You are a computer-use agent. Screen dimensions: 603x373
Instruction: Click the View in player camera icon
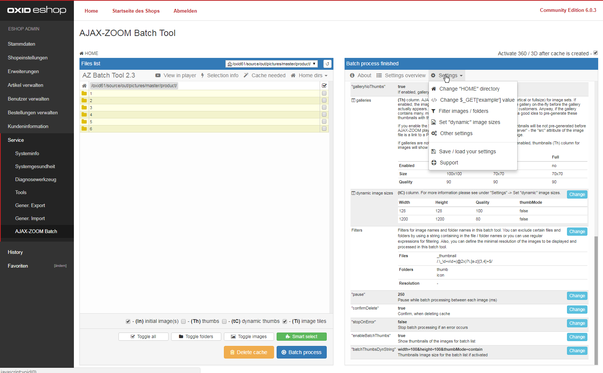coord(158,75)
